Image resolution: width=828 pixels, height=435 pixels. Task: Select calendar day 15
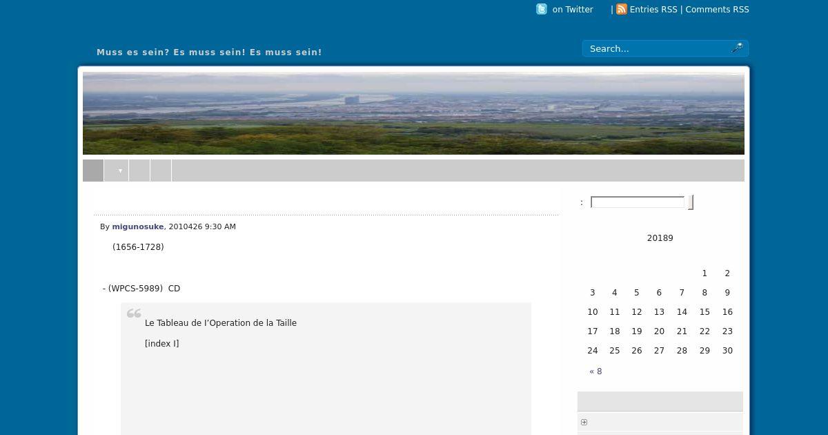coord(704,312)
